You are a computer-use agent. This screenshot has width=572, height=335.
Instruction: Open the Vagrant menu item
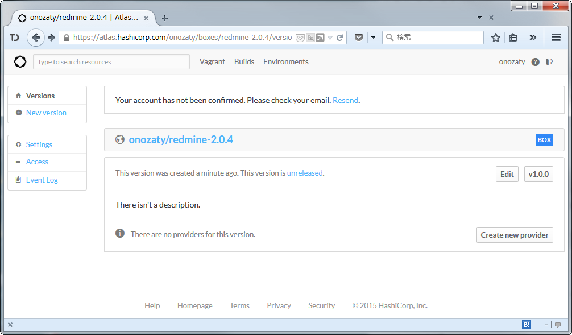pyautogui.click(x=212, y=61)
